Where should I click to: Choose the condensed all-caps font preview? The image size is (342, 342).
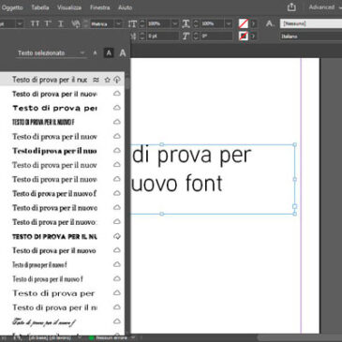click(x=43, y=122)
